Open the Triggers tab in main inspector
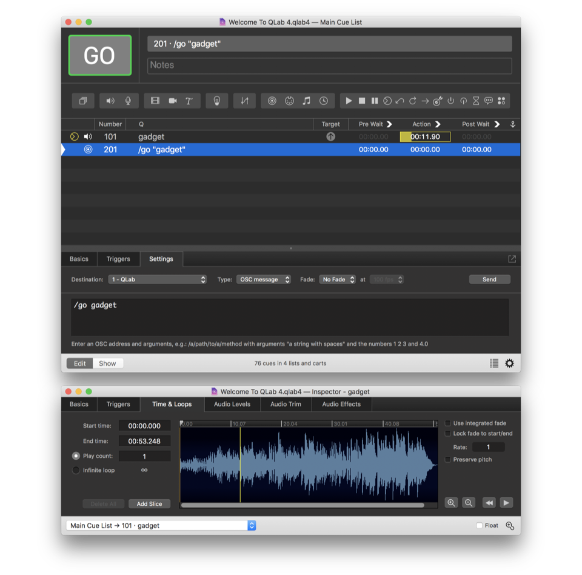This screenshot has height=575, width=582. pos(118,259)
